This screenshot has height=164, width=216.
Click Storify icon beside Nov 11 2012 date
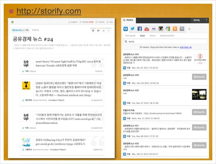tap(124, 118)
